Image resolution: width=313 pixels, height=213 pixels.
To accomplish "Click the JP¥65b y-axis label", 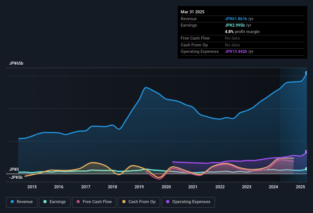I will 16,63.
